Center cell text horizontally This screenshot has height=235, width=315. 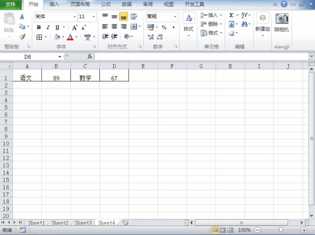click(114, 26)
